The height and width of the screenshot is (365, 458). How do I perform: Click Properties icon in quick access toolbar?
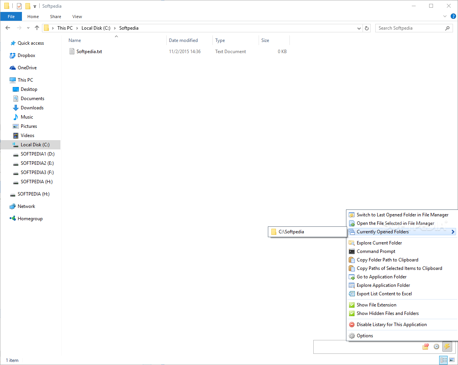coord(19,6)
